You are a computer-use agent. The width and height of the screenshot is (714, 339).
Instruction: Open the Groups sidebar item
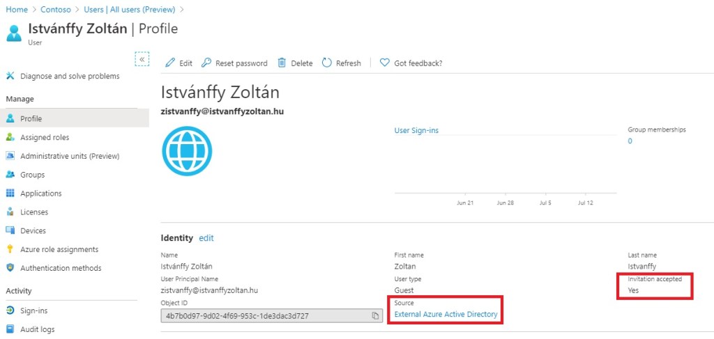coord(32,175)
